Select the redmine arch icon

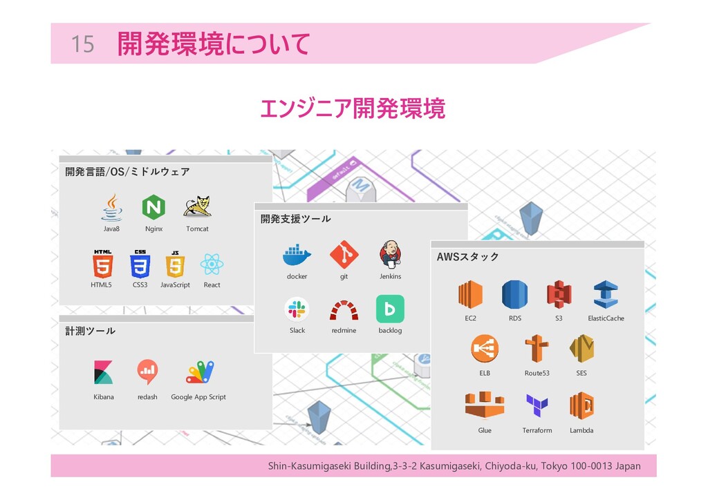(344, 311)
